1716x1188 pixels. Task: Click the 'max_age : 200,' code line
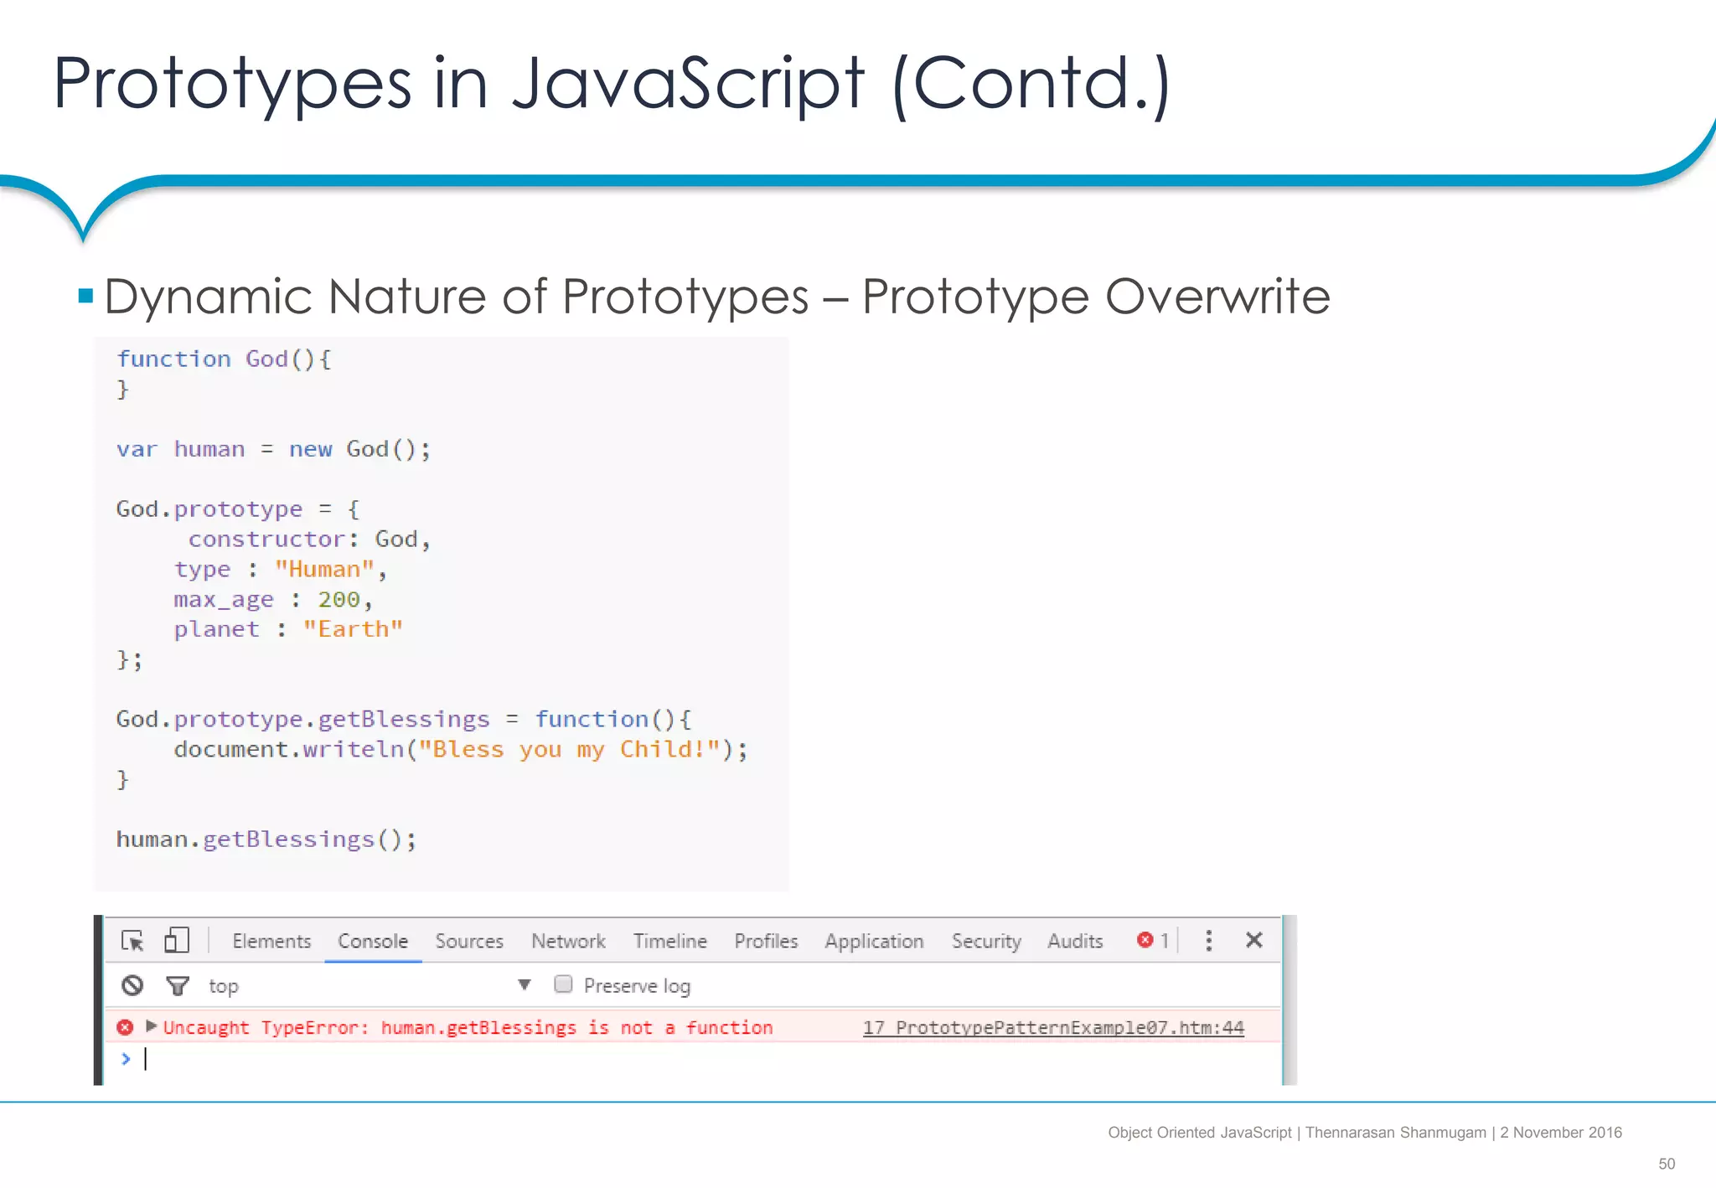[273, 600]
